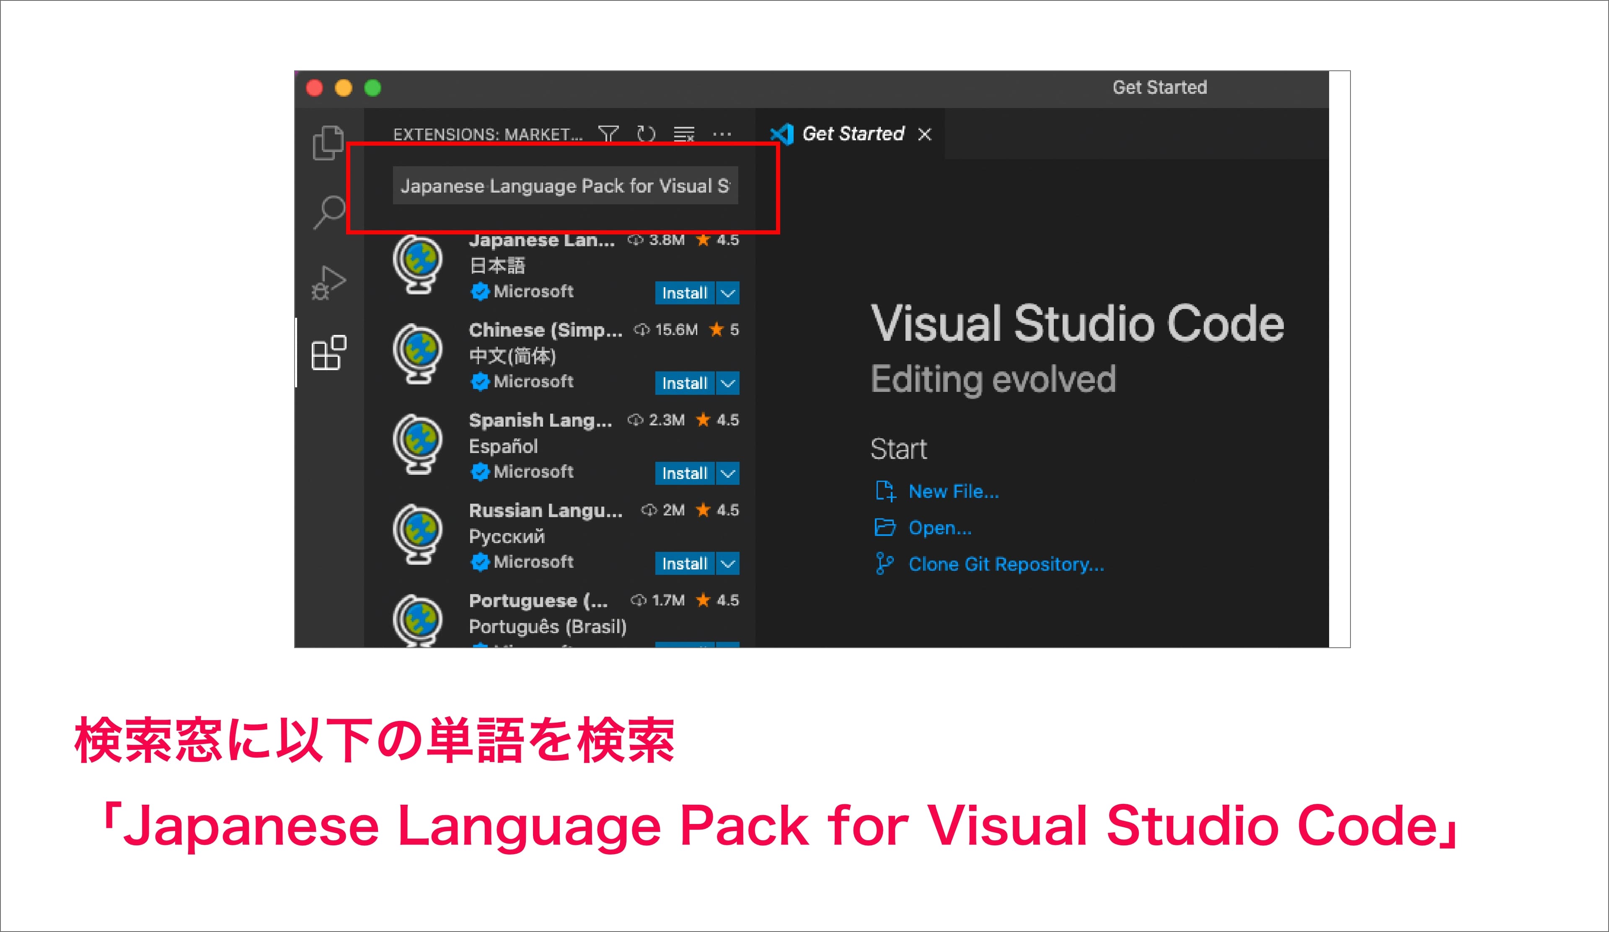Click the Japanese Language Pack globe icon
This screenshot has width=1609, height=932.
tap(418, 265)
